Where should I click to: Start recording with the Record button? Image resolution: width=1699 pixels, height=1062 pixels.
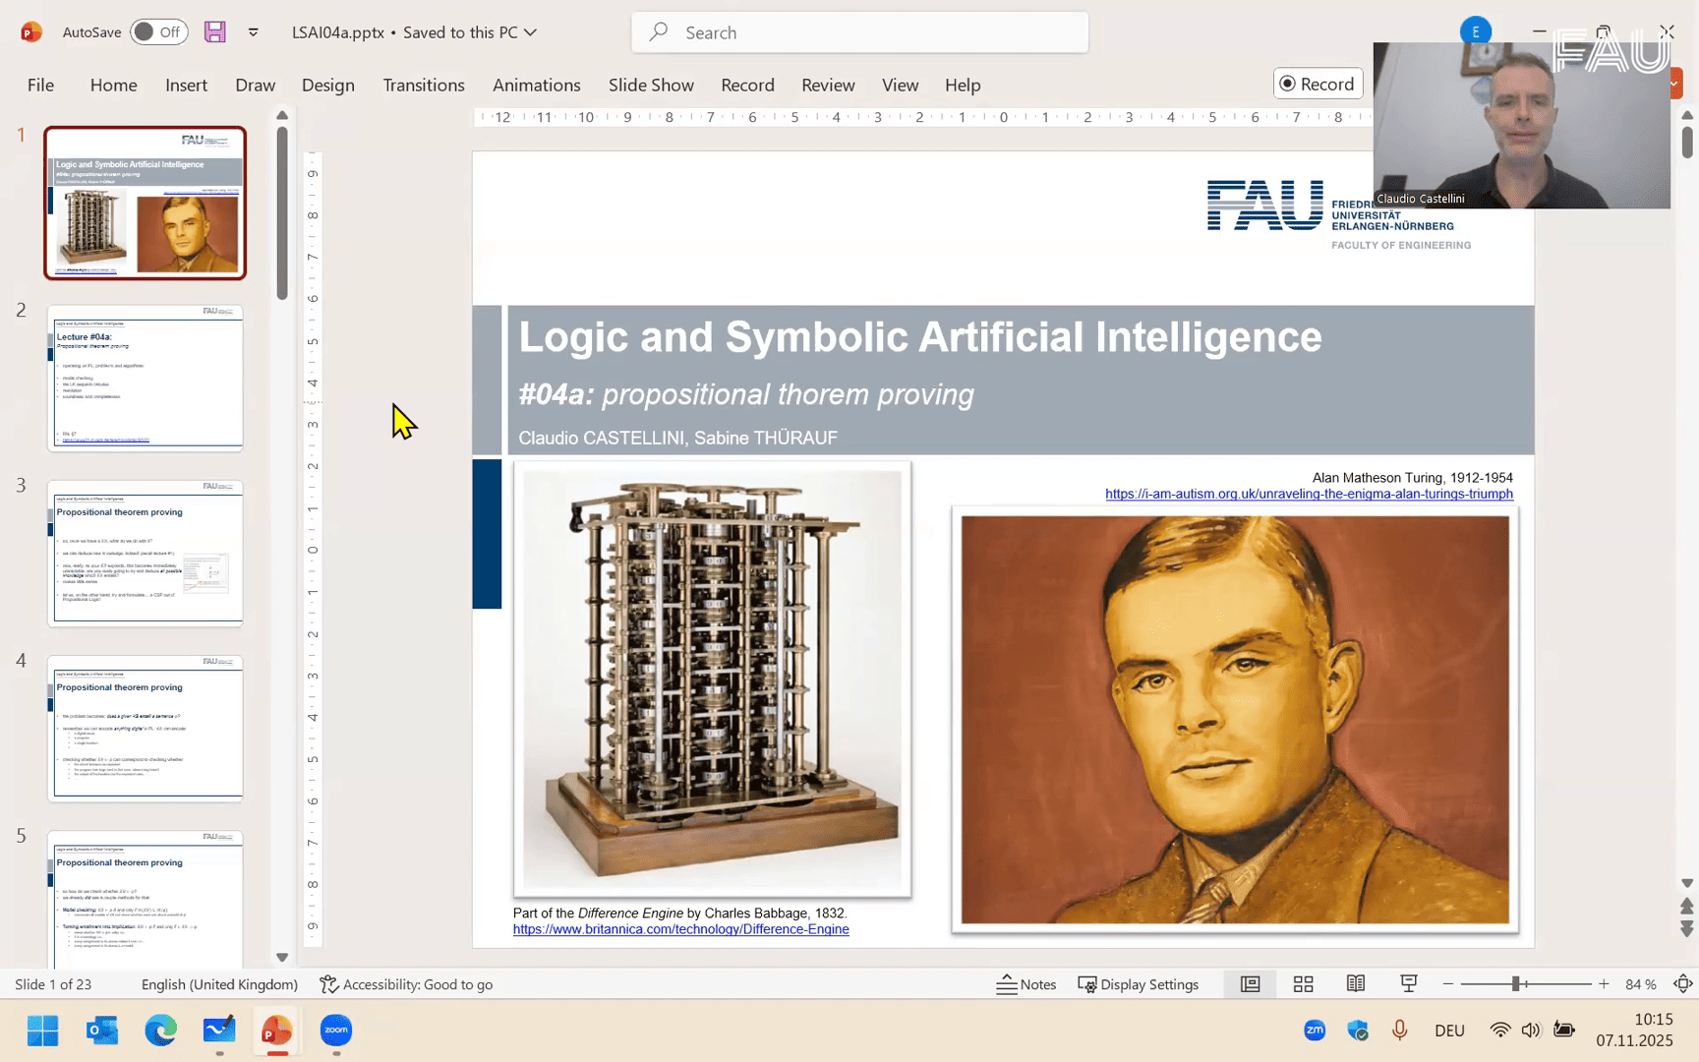[1318, 84]
